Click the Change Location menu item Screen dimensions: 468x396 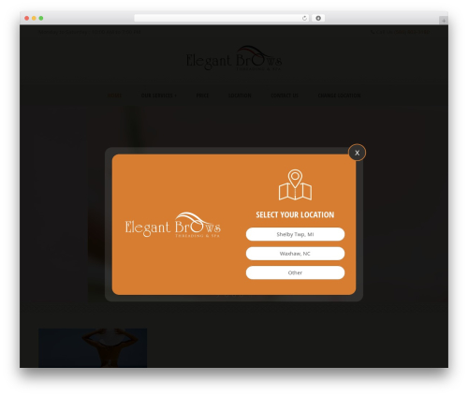(339, 95)
